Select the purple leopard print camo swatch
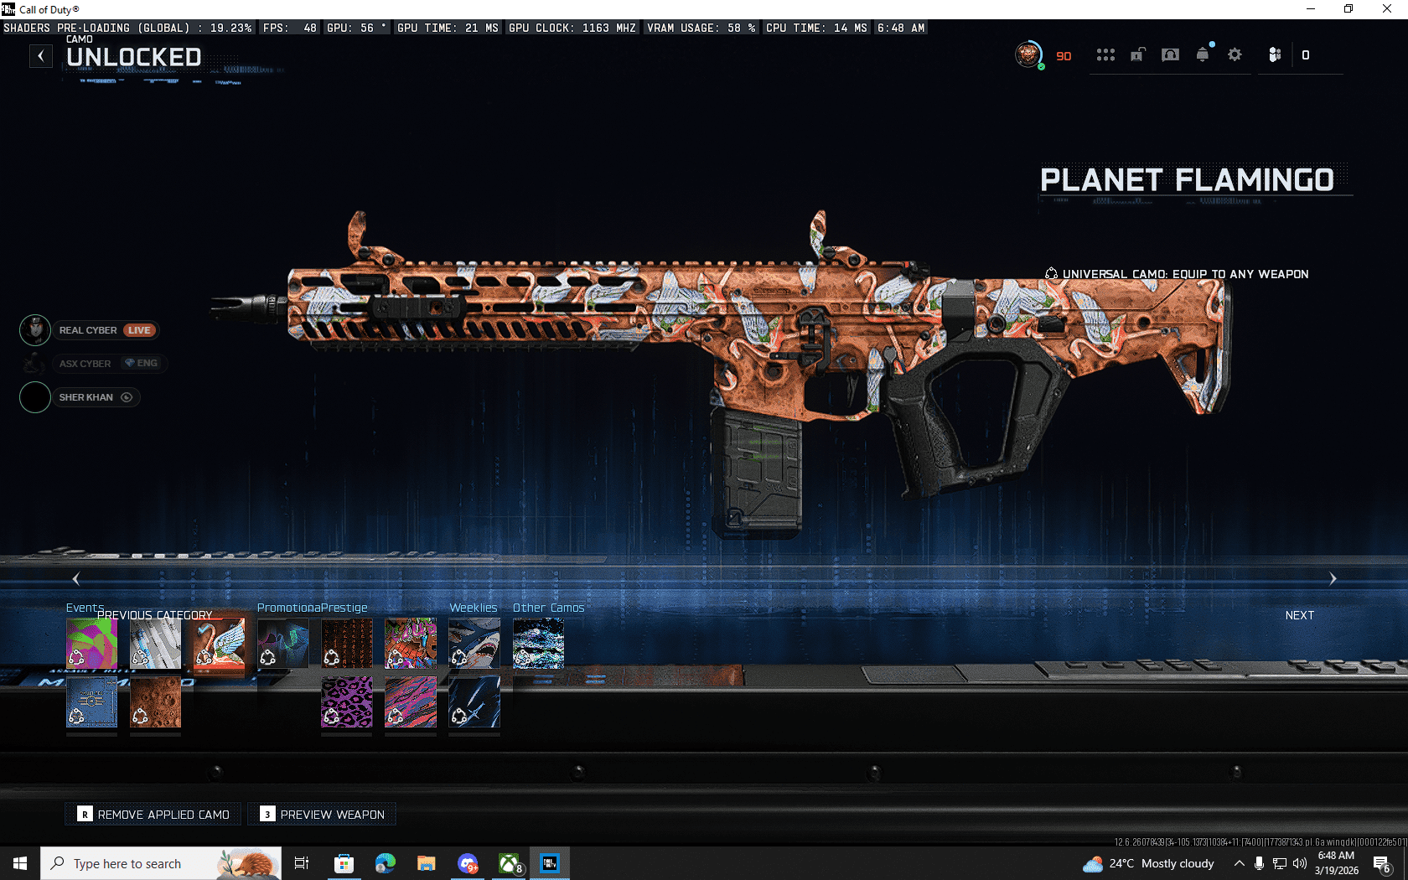 pyautogui.click(x=347, y=702)
